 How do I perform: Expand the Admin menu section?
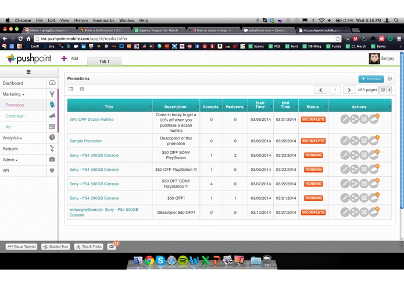(10, 160)
